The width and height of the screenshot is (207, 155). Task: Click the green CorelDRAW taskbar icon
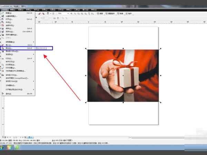tap(17, 147)
